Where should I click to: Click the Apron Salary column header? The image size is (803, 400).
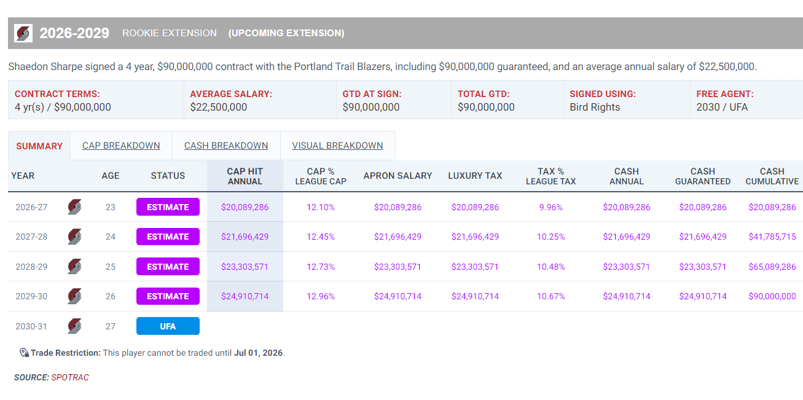(398, 176)
